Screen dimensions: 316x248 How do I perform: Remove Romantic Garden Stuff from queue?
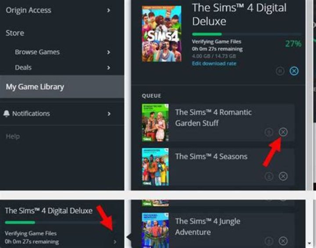tap(283, 132)
